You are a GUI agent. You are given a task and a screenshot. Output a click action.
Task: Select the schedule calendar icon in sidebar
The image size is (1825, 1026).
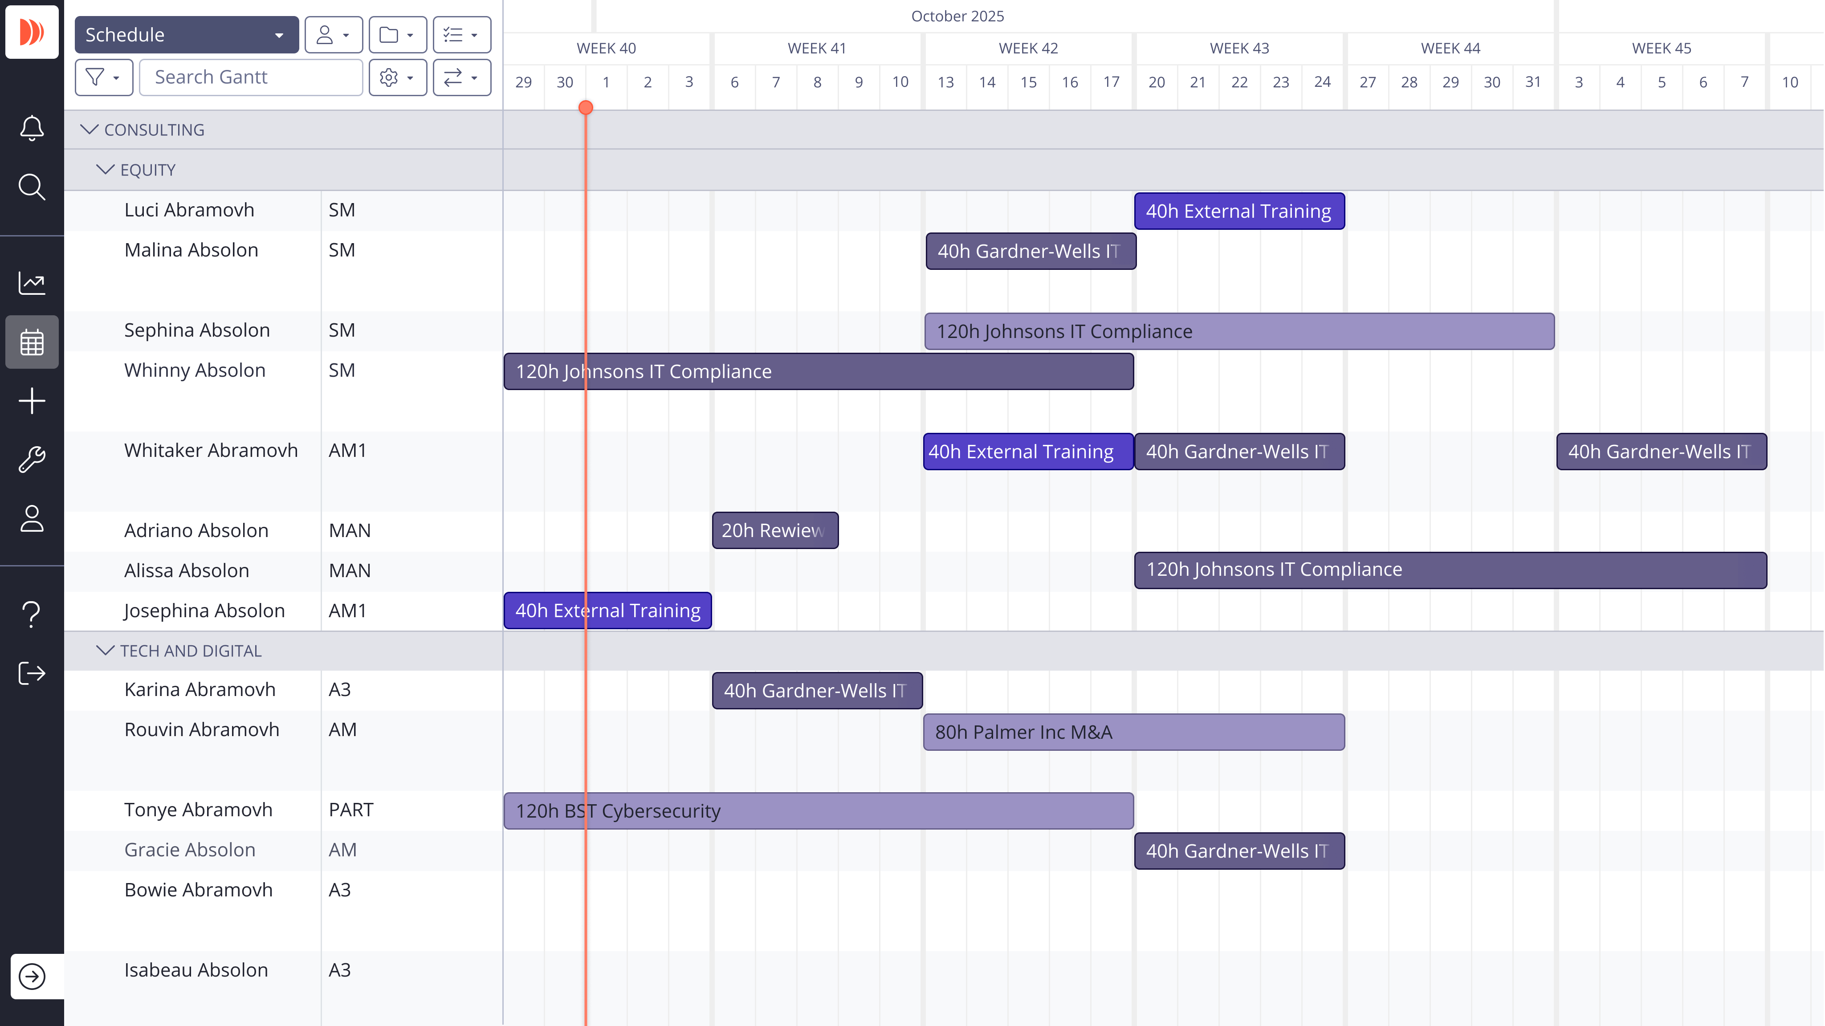point(31,342)
